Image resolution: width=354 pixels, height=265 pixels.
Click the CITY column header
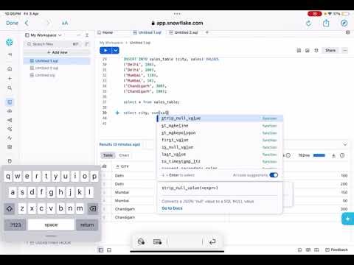(x=122, y=166)
